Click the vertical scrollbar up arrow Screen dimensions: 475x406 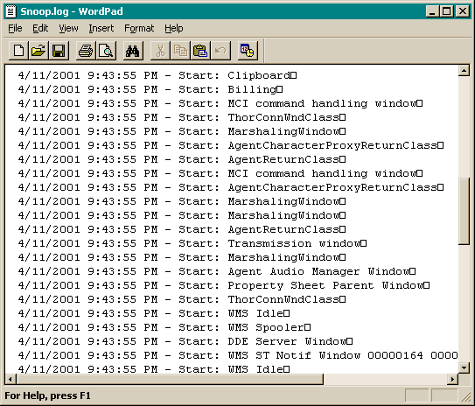pos(464,70)
